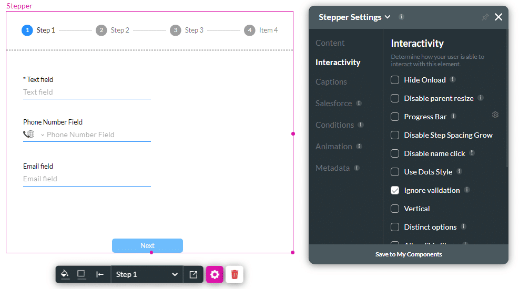Switch to the Content tab
519x289 pixels.
330,43
